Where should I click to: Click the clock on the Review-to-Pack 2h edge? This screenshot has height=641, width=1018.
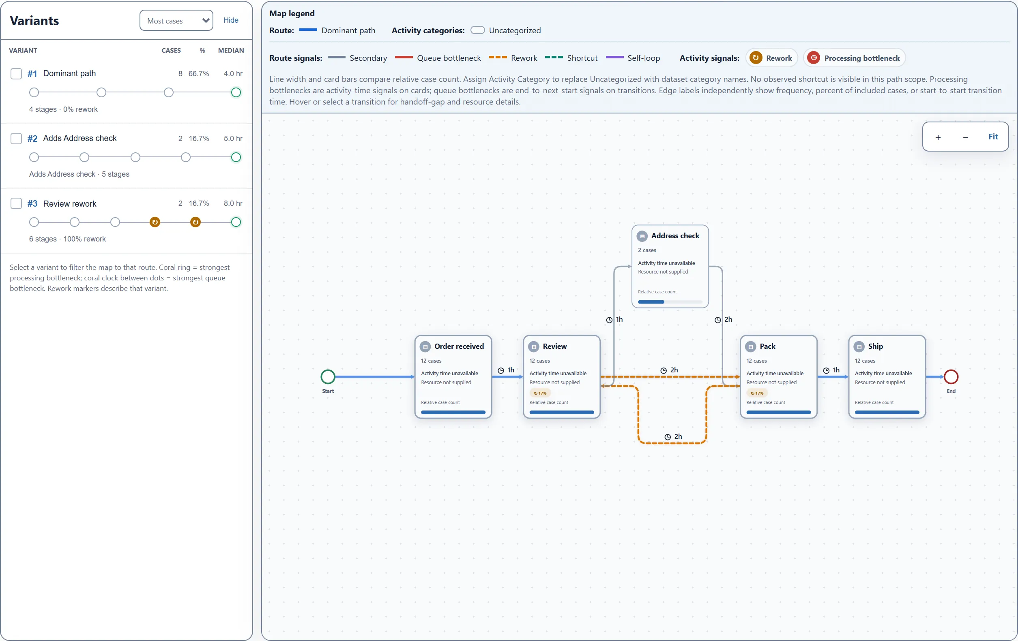click(x=664, y=370)
